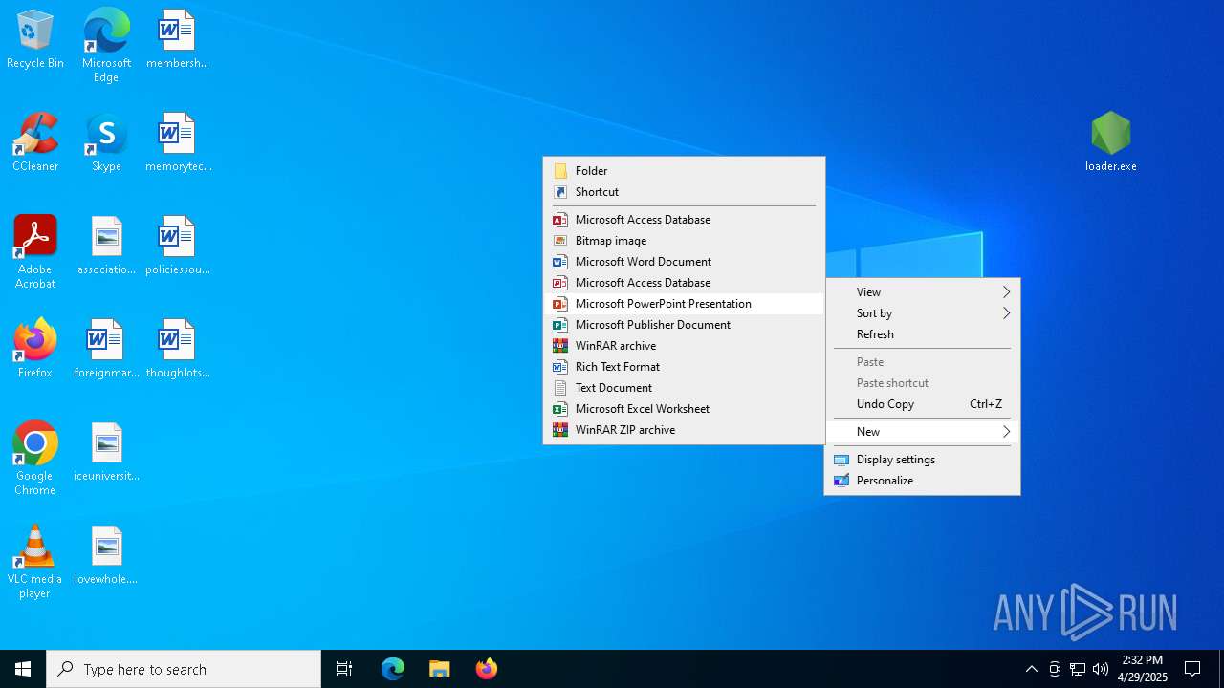Select the iceuniversit... image file icon

pyautogui.click(x=106, y=452)
